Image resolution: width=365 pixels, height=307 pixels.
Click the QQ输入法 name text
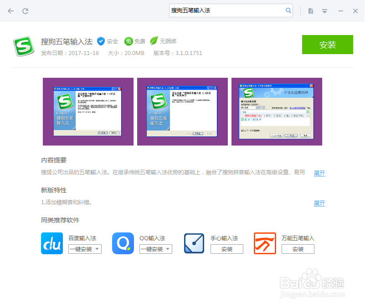tap(152, 238)
